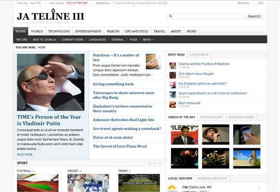Select Current Users submenu item

click(x=72, y=39)
